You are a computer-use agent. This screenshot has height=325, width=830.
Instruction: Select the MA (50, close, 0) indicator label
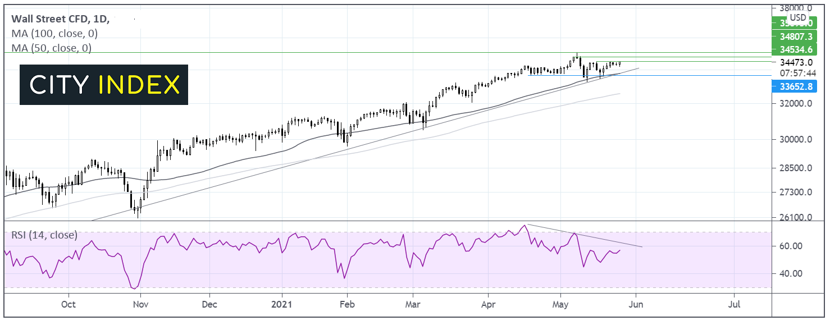coord(52,48)
